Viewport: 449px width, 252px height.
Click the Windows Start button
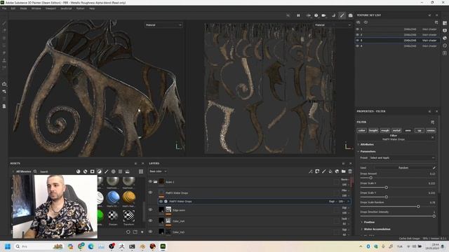tap(8, 246)
